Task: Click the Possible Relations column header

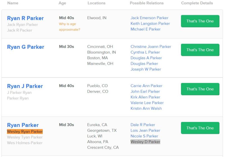Action: click(x=146, y=3)
